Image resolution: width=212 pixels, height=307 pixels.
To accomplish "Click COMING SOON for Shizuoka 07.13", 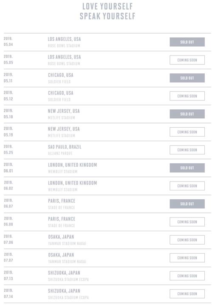I will click(187, 276).
